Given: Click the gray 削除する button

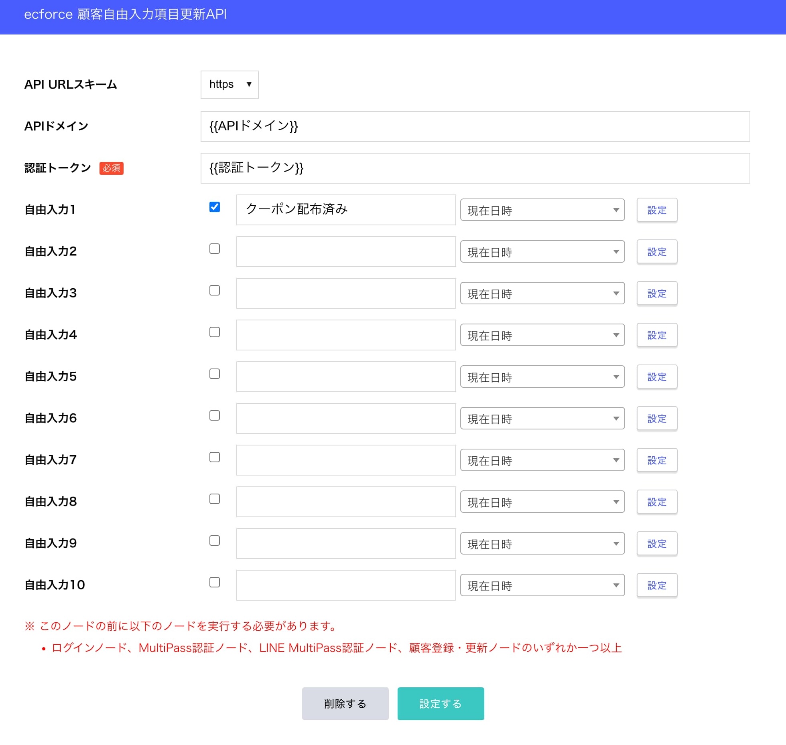Looking at the screenshot, I should point(345,703).
